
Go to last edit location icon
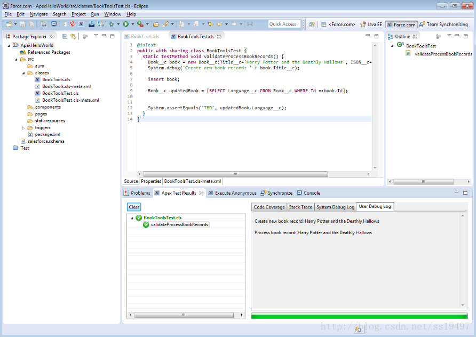click(210, 25)
